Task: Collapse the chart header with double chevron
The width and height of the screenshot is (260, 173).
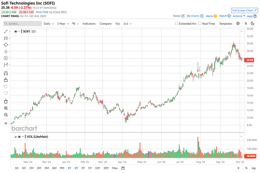Action: tap(246, 24)
